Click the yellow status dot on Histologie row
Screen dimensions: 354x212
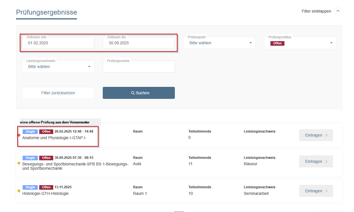click(19, 191)
